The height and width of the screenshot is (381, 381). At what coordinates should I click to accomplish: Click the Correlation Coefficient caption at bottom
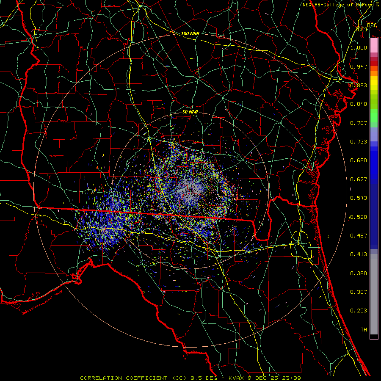pos(190,378)
